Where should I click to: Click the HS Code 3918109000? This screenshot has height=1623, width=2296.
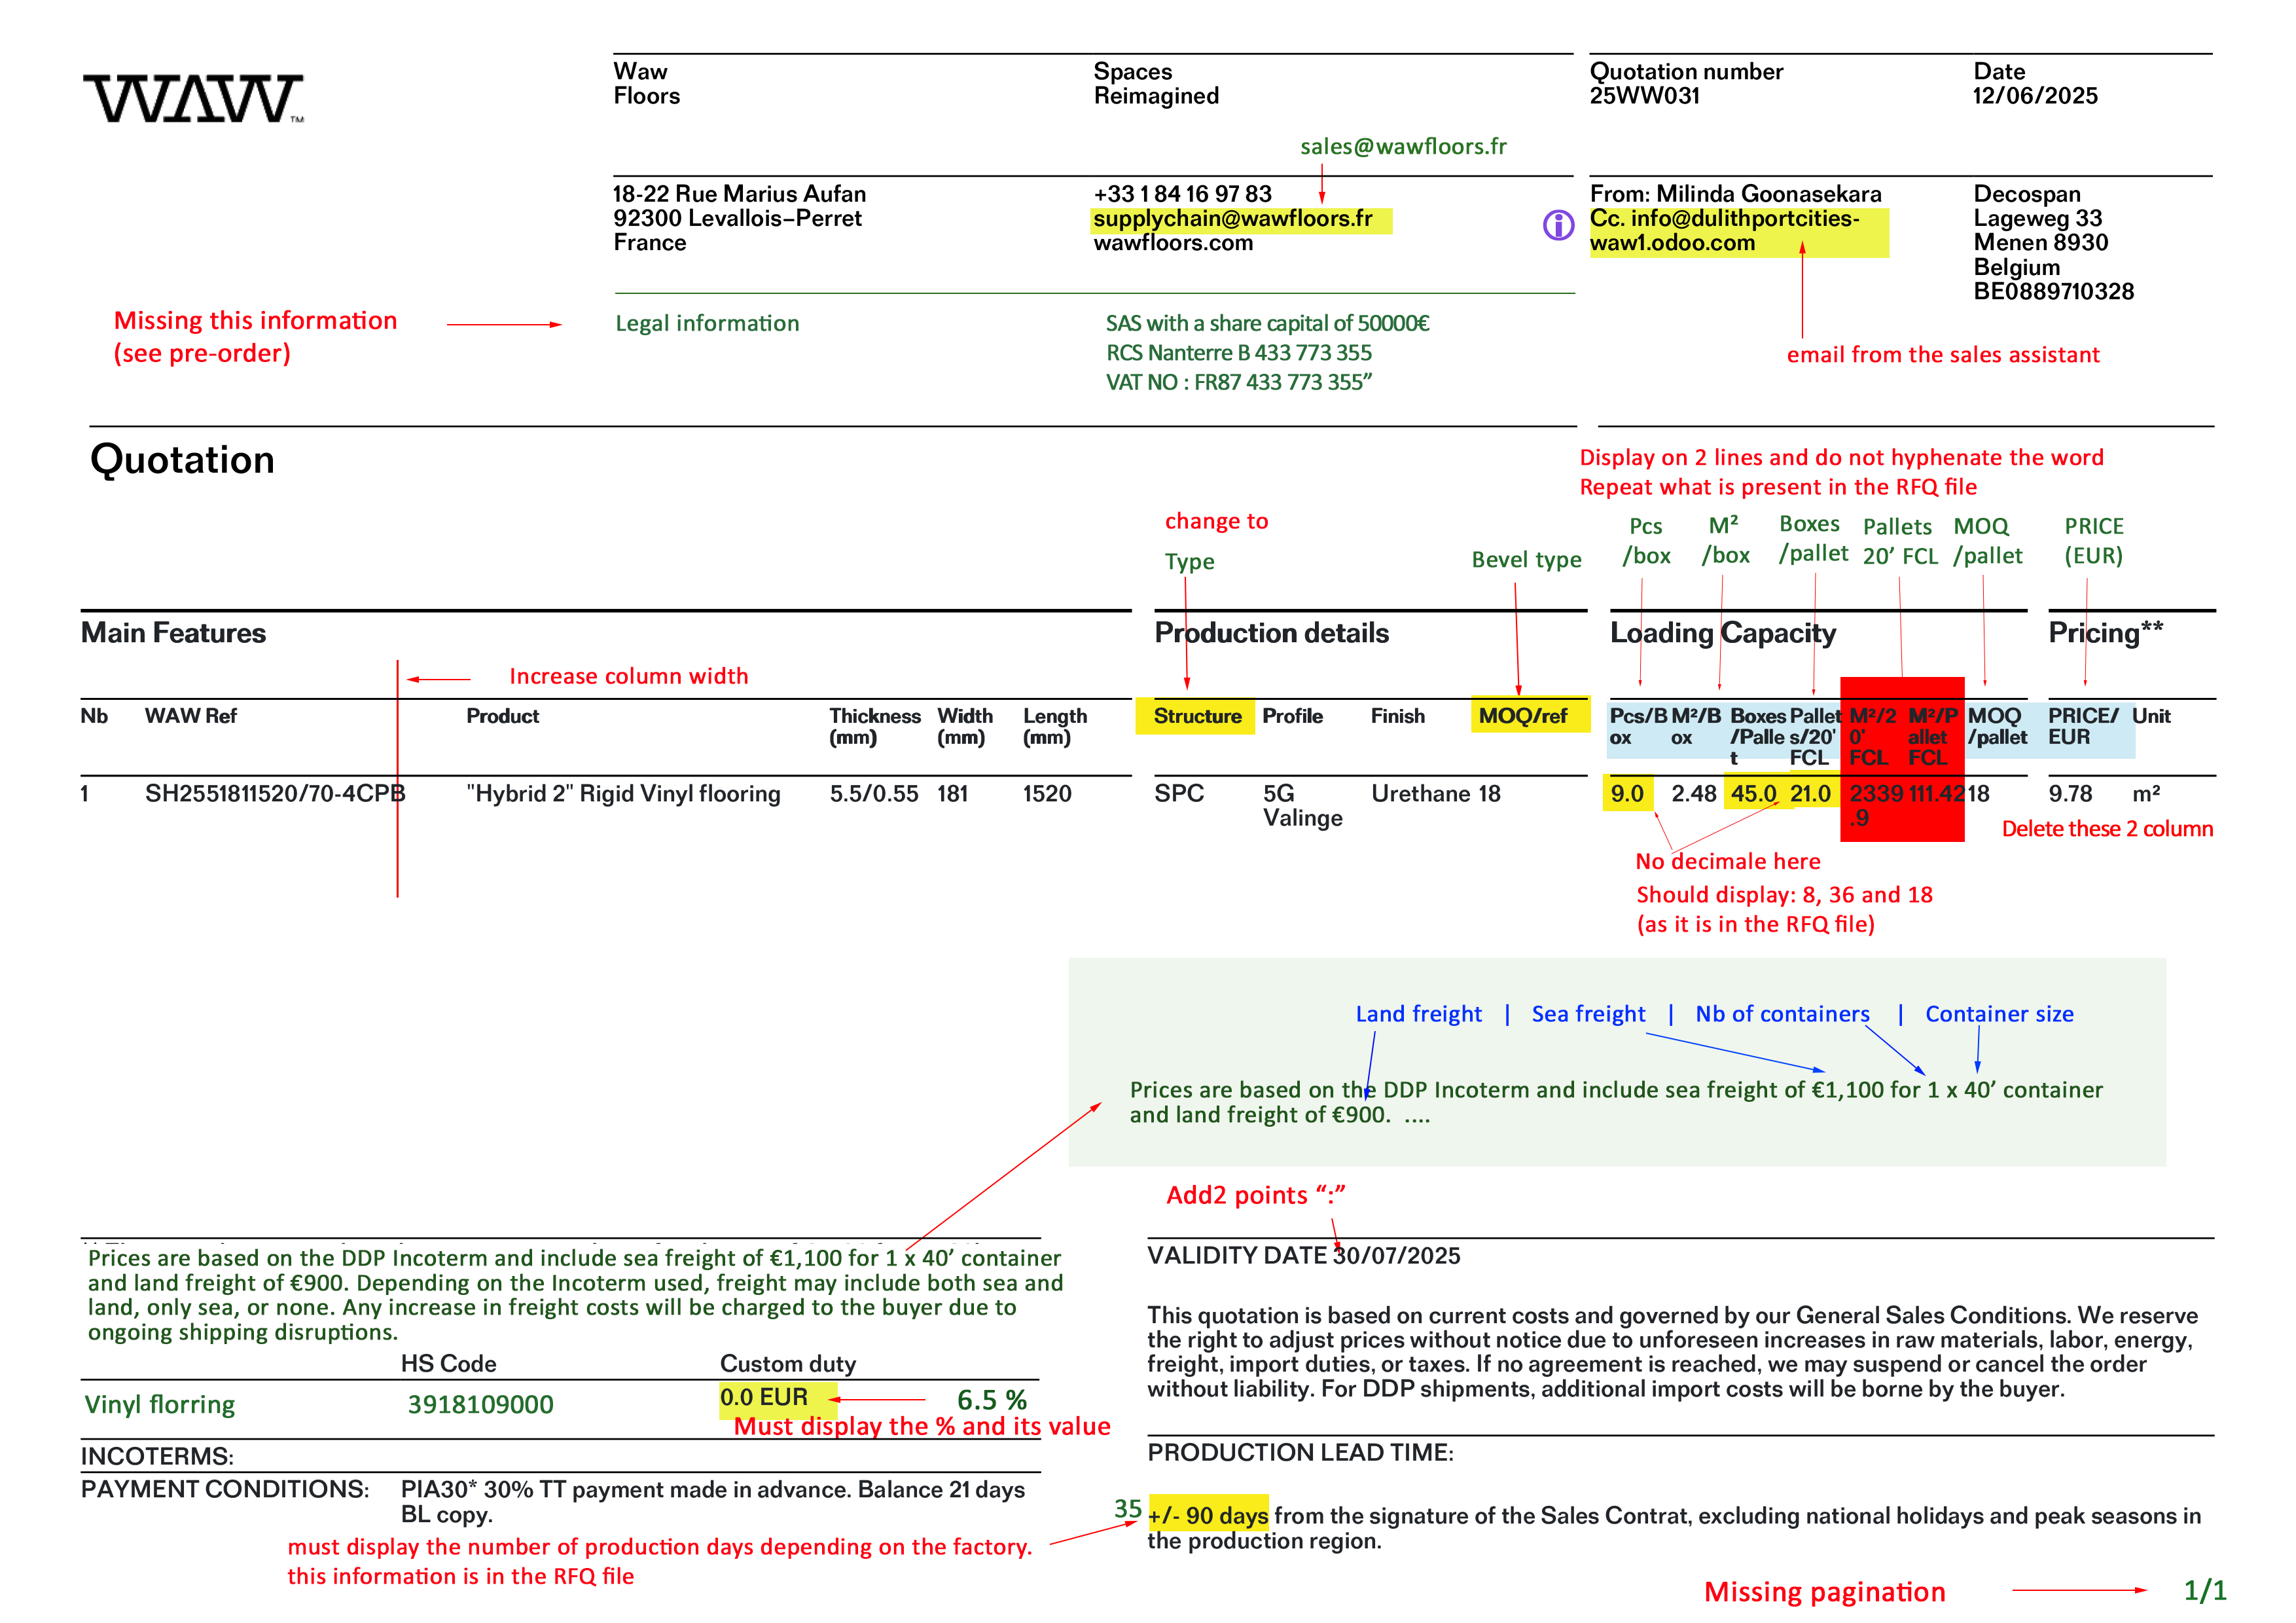tap(480, 1404)
